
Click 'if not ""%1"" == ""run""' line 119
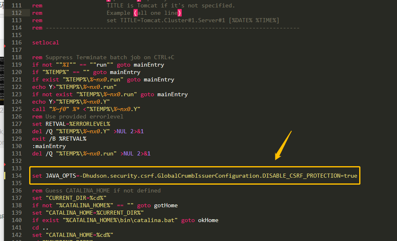coord(98,65)
